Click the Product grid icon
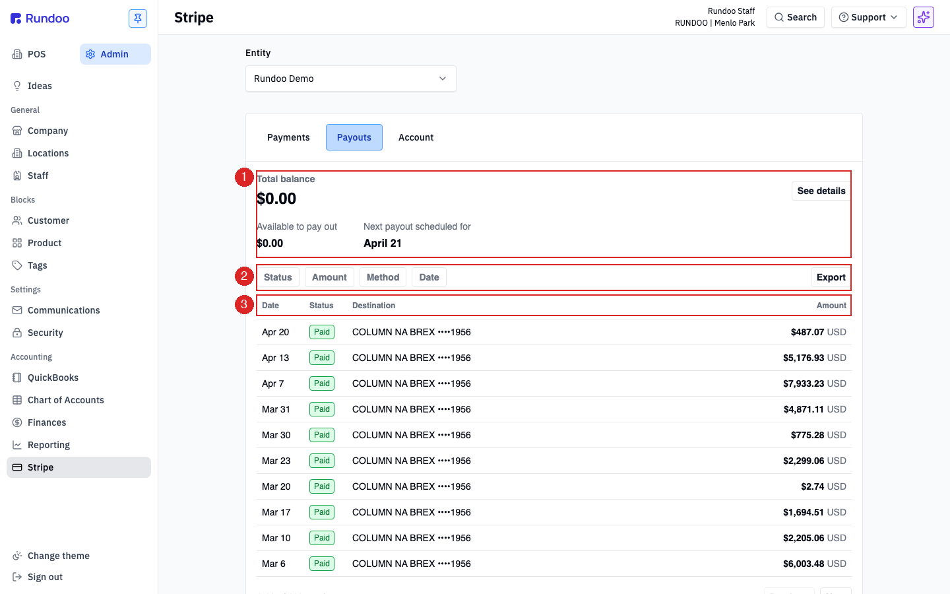 pos(17,243)
